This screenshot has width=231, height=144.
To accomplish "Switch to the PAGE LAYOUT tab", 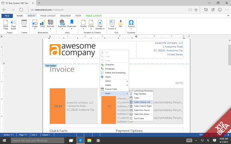I will coord(48,16).
